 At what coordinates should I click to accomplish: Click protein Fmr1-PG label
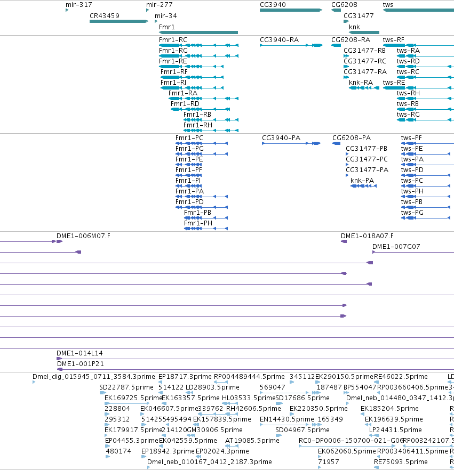coord(189,148)
